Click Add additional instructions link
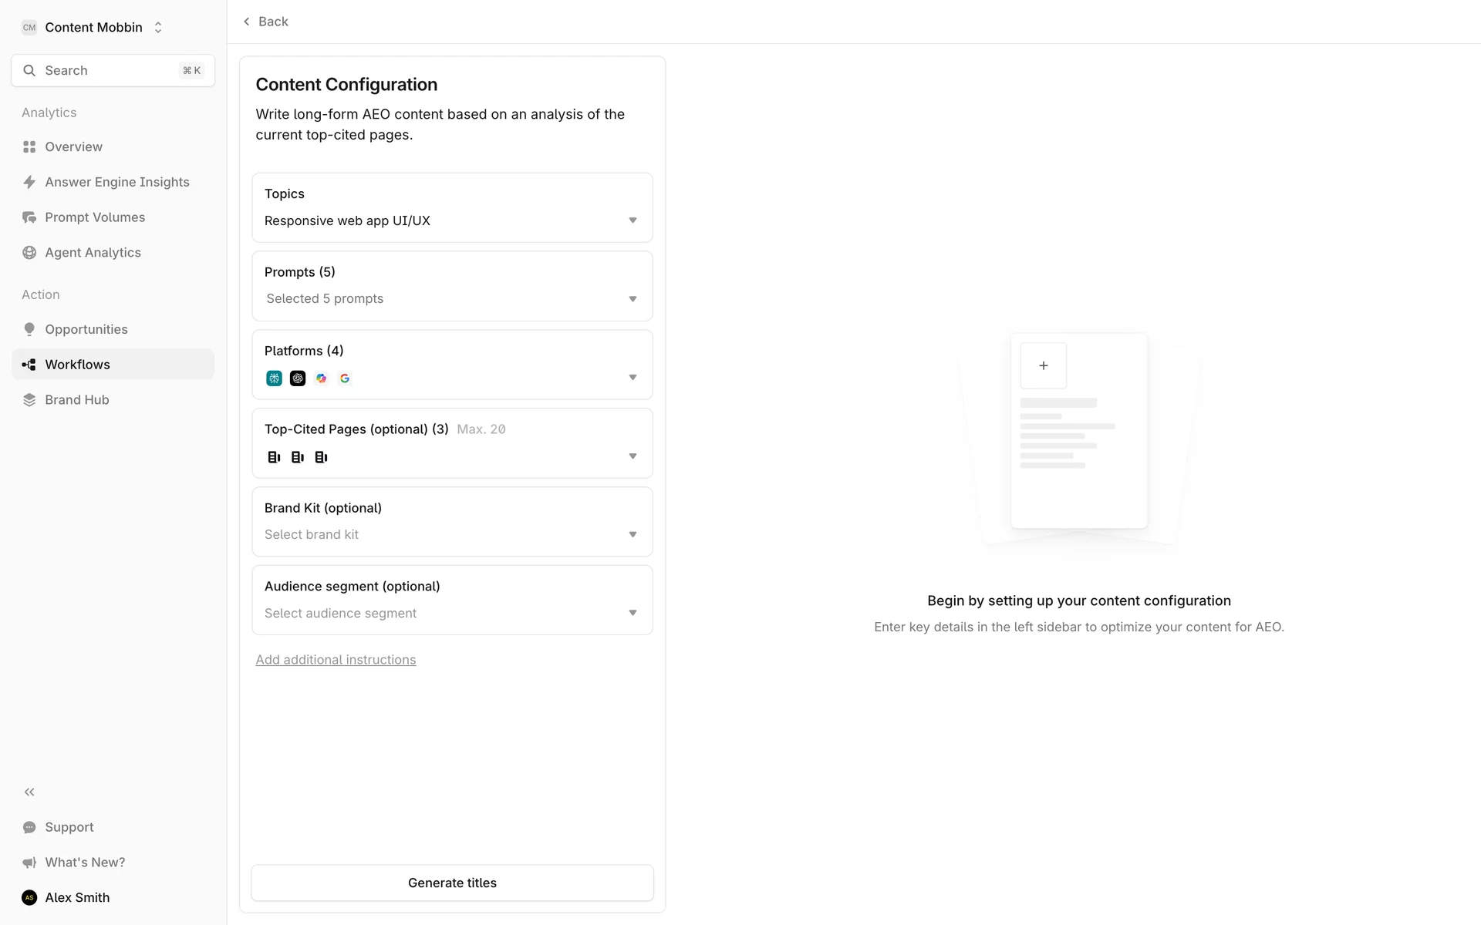 point(336,660)
